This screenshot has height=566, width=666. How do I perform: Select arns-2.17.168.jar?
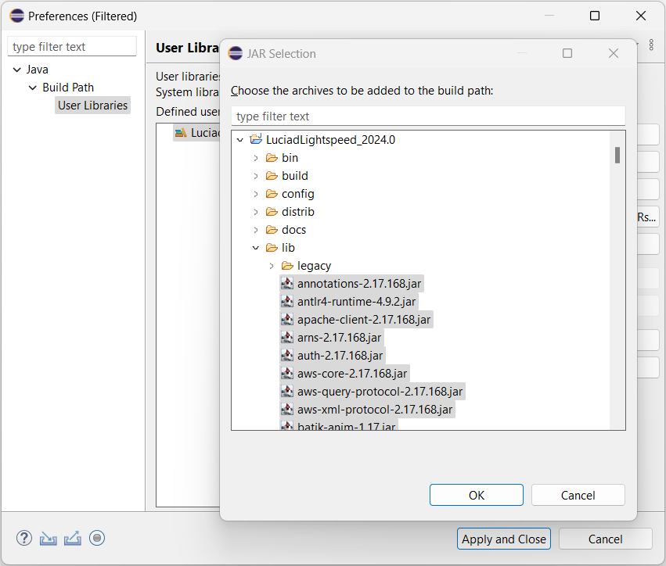[339, 338]
